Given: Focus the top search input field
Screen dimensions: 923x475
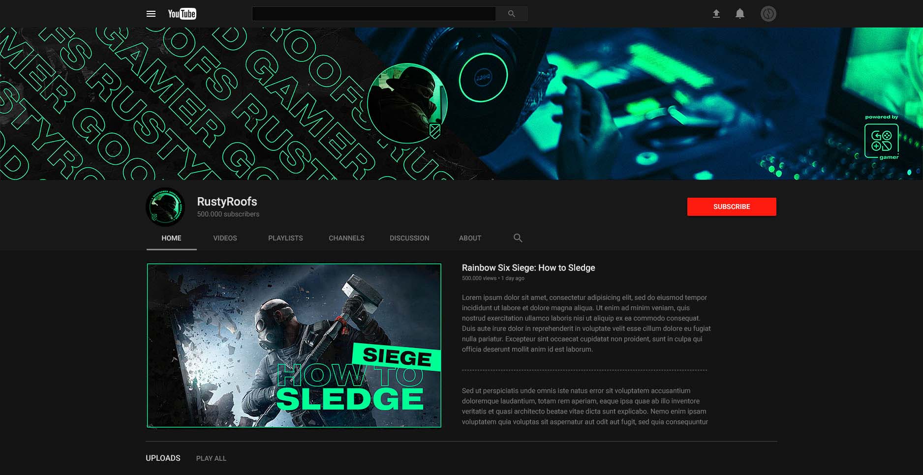Looking at the screenshot, I should (374, 14).
